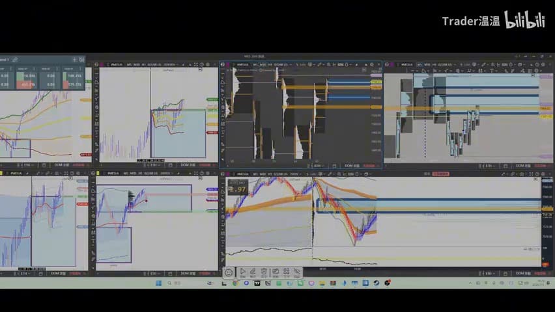This screenshot has width=555, height=312.
Task: Select M30 timeframe in the dark profile chart
Action: point(263,64)
